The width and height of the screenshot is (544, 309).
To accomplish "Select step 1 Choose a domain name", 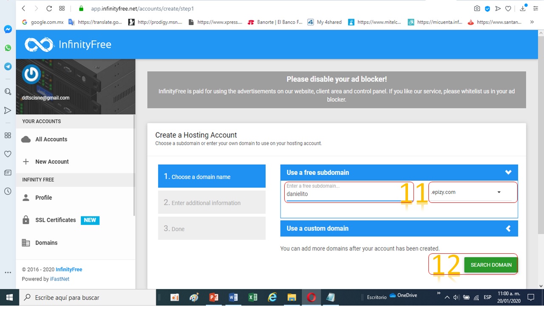I will pyautogui.click(x=212, y=177).
